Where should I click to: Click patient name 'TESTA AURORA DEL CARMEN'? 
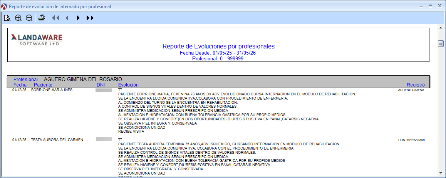(x=57, y=140)
